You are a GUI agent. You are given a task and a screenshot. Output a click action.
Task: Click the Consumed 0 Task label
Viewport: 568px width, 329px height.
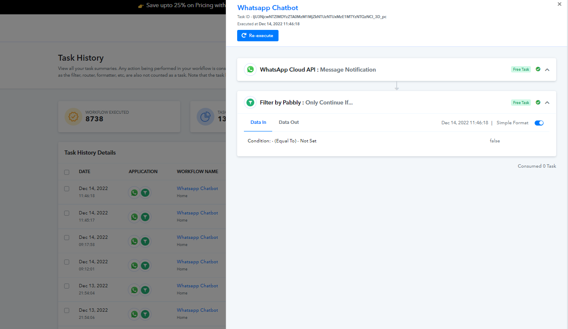537,166
